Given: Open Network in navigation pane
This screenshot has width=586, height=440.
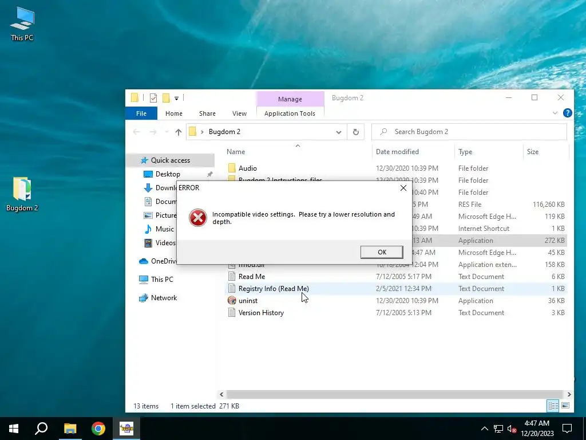Looking at the screenshot, I should click(164, 298).
